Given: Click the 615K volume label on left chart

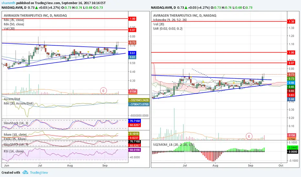Looking at the screenshot, I should [133, 91].
